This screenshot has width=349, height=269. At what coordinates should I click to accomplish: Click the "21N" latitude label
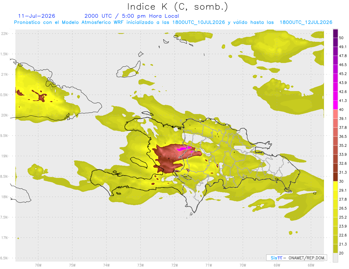click(x=4, y=74)
